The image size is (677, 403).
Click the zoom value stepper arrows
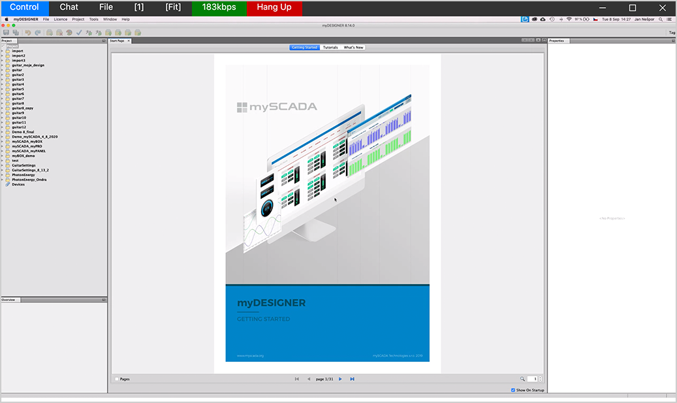coord(540,379)
